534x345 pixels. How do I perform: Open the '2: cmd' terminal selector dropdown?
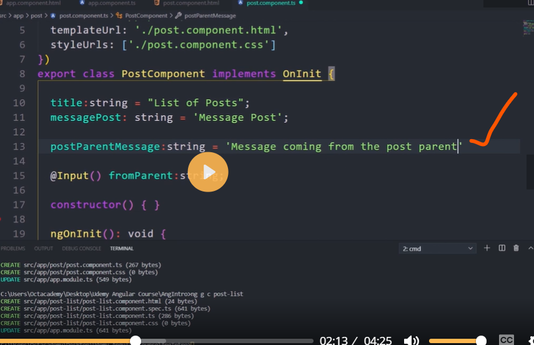(437, 248)
